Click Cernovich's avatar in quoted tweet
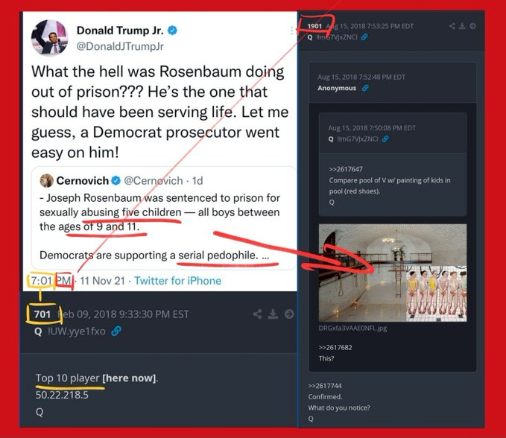This screenshot has height=438, width=506. (x=46, y=180)
